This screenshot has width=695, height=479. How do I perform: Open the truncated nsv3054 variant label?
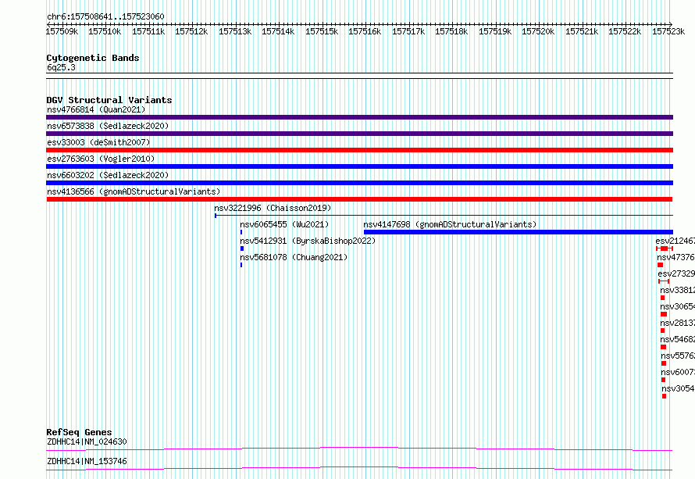tap(678, 388)
